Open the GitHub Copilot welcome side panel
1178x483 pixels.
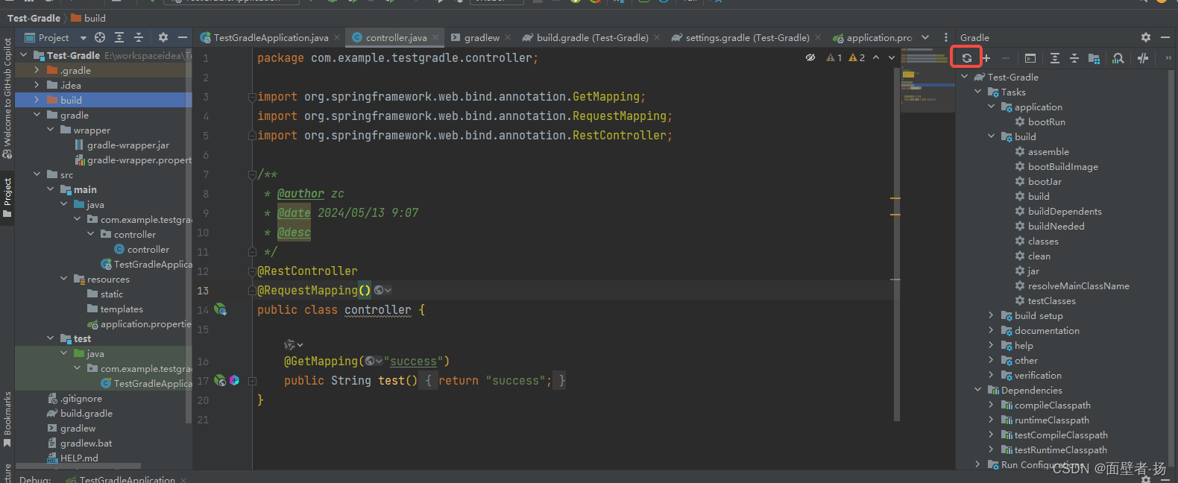(7, 97)
